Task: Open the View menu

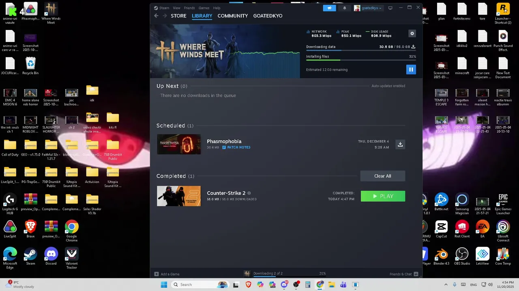Action: [x=176, y=8]
